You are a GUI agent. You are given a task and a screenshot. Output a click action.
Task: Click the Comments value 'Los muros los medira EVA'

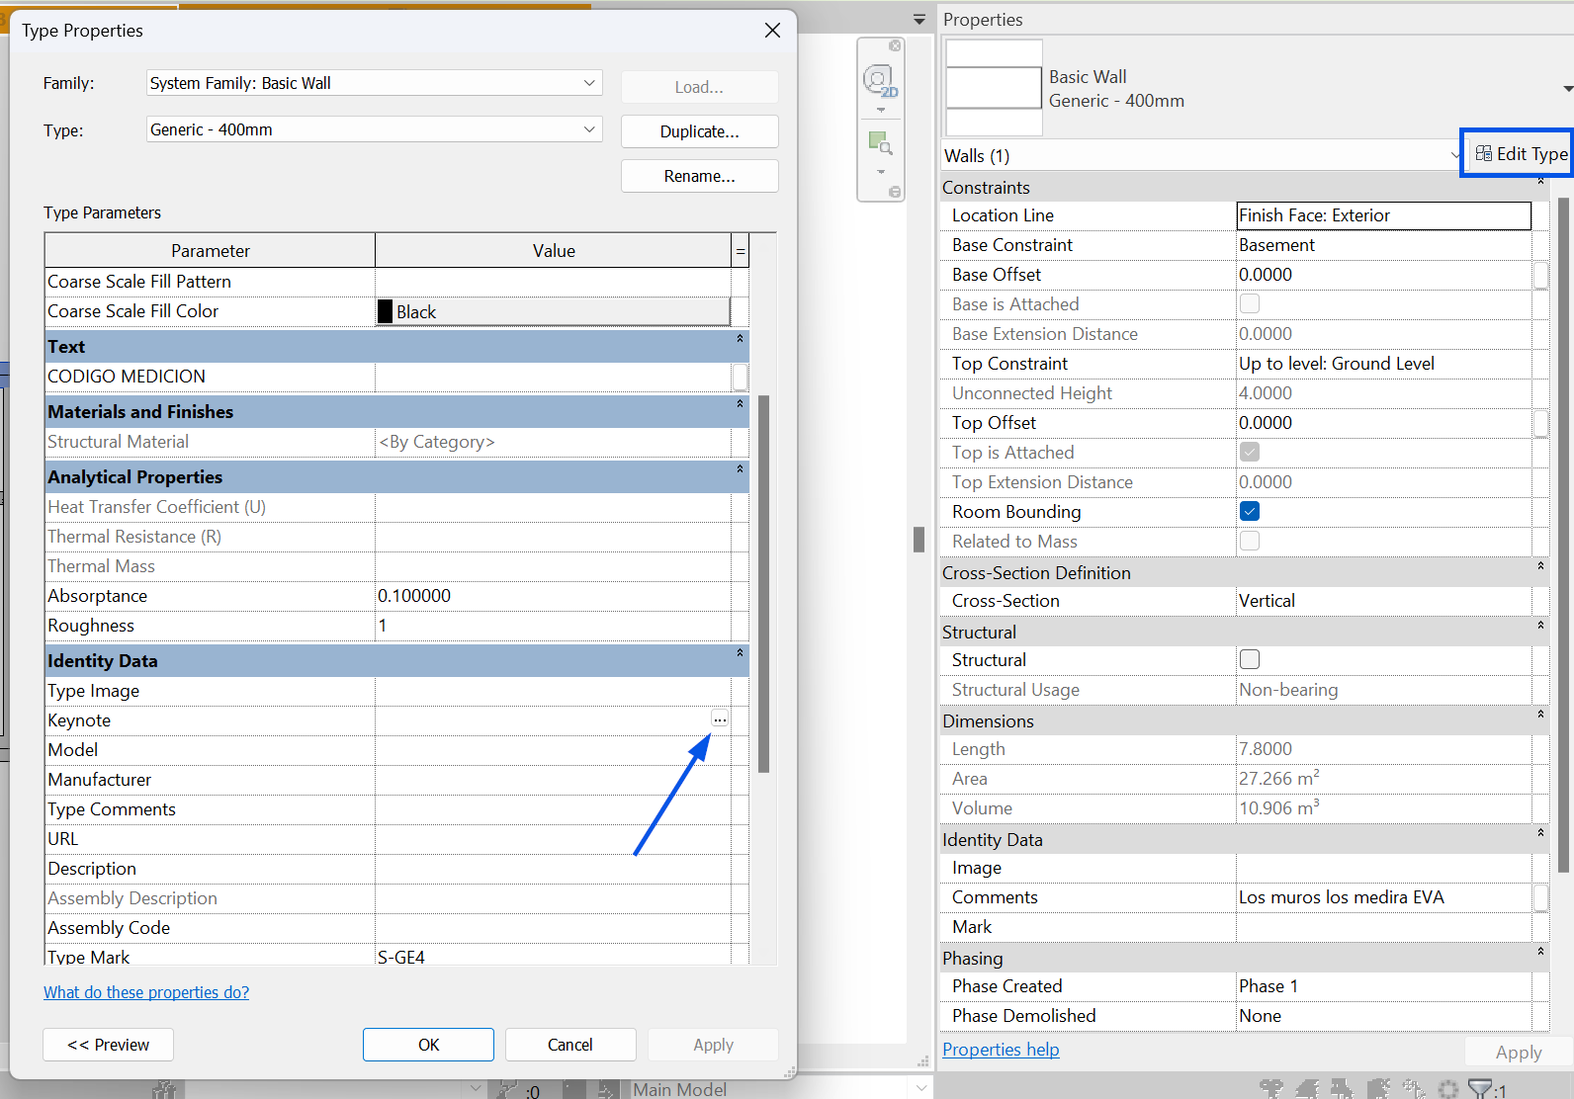pos(1384,897)
